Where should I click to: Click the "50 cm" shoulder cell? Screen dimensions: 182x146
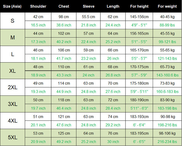[x=38, y=100]
